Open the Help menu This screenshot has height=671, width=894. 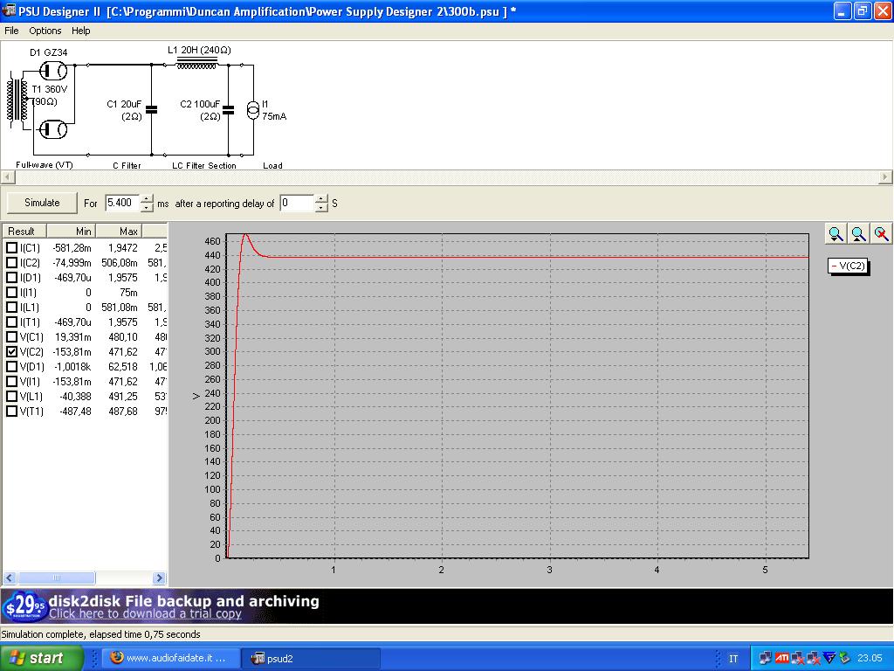[80, 31]
